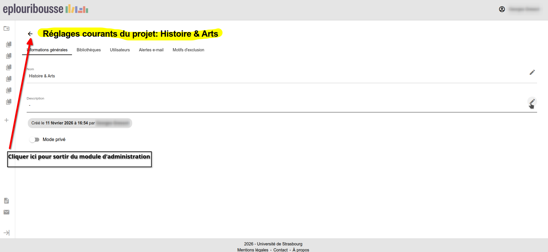Edit the project name with the pencil icon
Screen dimensions: 548x252
point(532,72)
